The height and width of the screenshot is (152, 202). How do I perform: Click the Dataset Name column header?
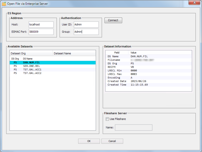(74, 53)
